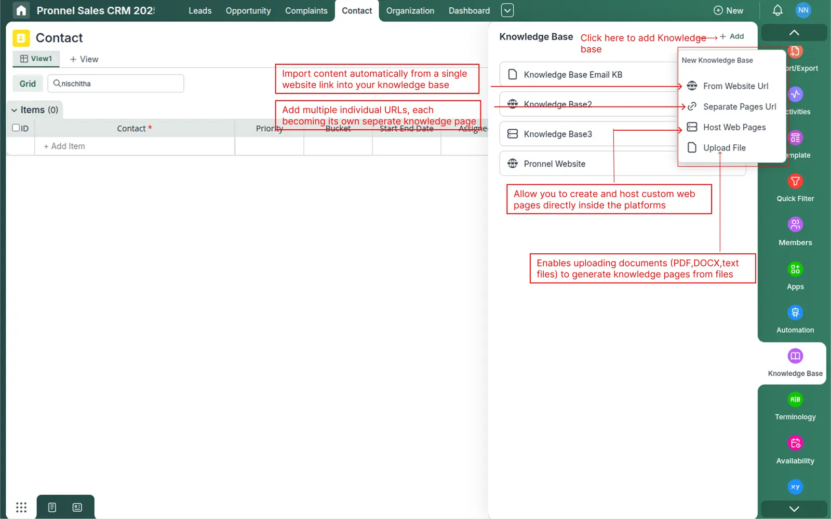Collapse the Items section

click(x=14, y=110)
